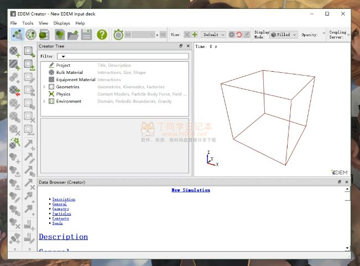Expand the Geometries tree node
The height and width of the screenshot is (266, 360).
tap(44, 87)
